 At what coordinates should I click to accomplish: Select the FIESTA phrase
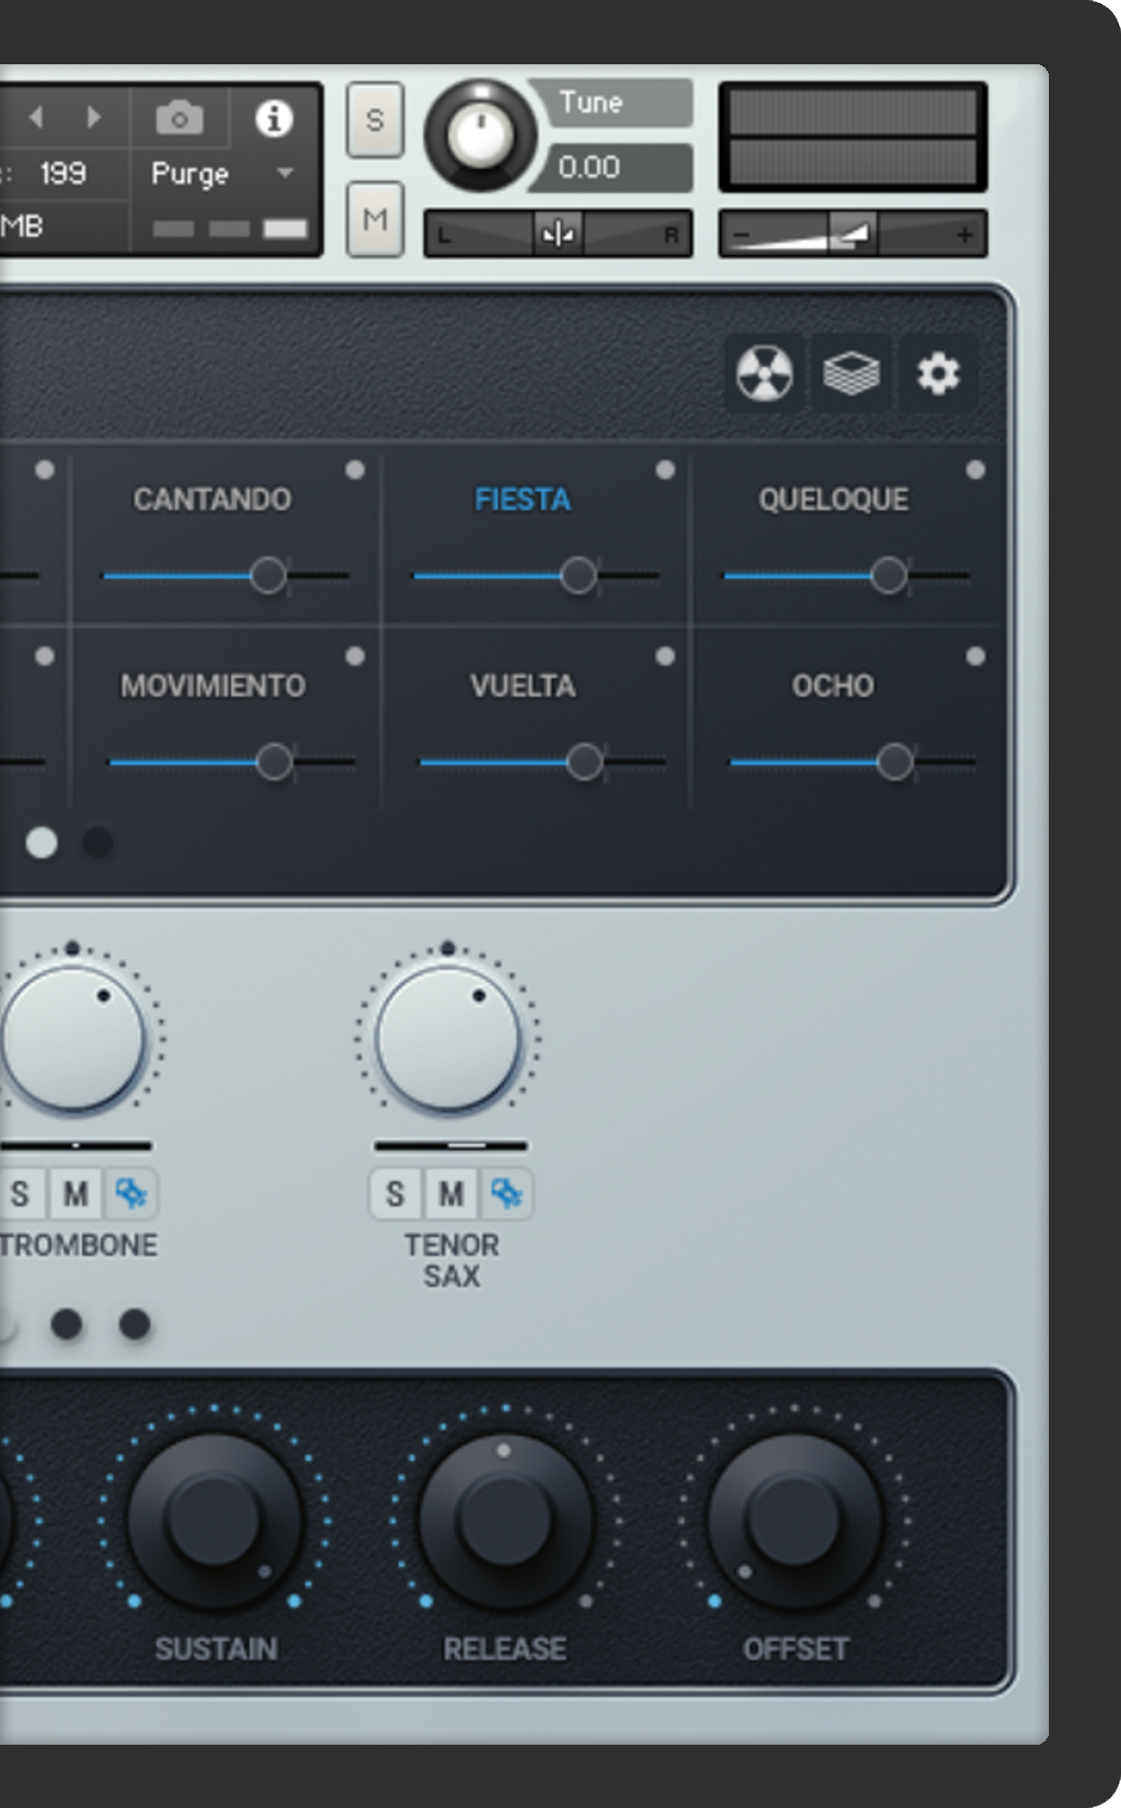tap(522, 500)
